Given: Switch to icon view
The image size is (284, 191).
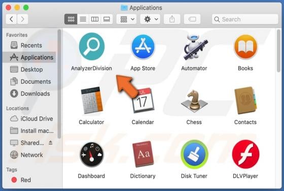Looking at the screenshot, I should (x=71, y=19).
